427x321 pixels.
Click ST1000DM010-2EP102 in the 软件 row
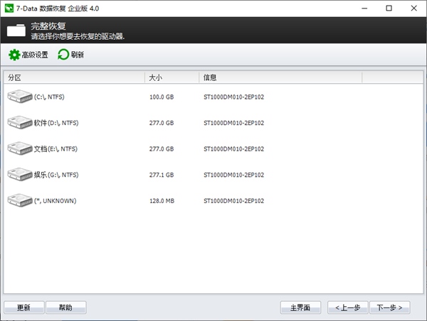point(234,123)
